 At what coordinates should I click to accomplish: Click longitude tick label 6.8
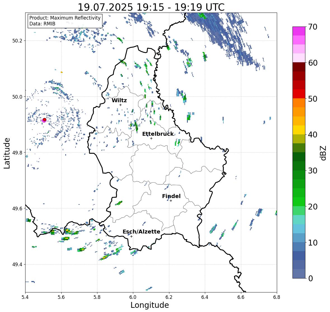click(277, 297)
